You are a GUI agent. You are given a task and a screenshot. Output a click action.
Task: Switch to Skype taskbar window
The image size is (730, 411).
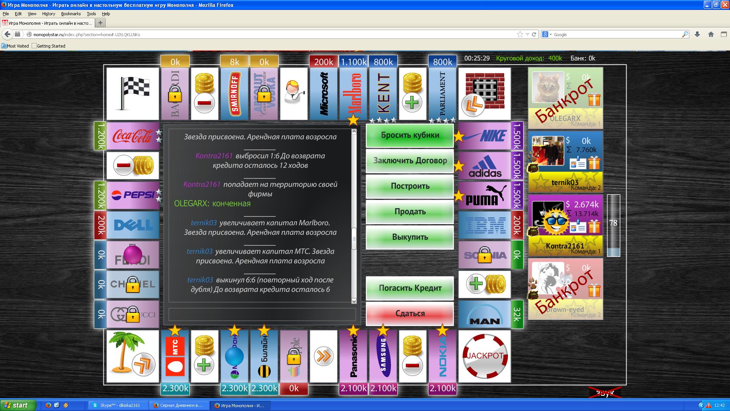(118, 405)
